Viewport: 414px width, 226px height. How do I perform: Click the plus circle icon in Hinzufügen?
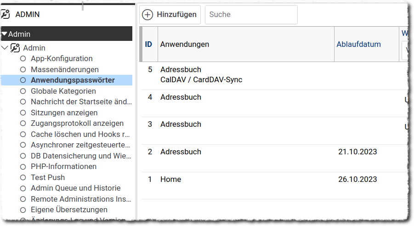tap(147, 15)
